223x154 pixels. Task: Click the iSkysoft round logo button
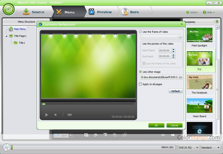click(9, 10)
